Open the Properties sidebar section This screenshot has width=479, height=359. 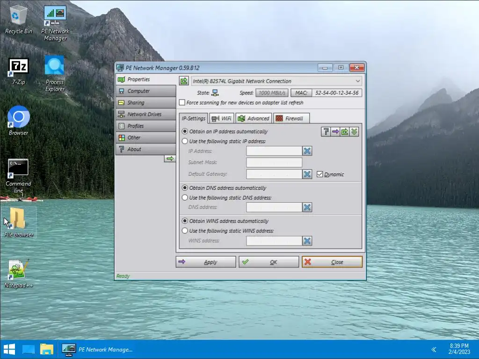click(x=146, y=79)
